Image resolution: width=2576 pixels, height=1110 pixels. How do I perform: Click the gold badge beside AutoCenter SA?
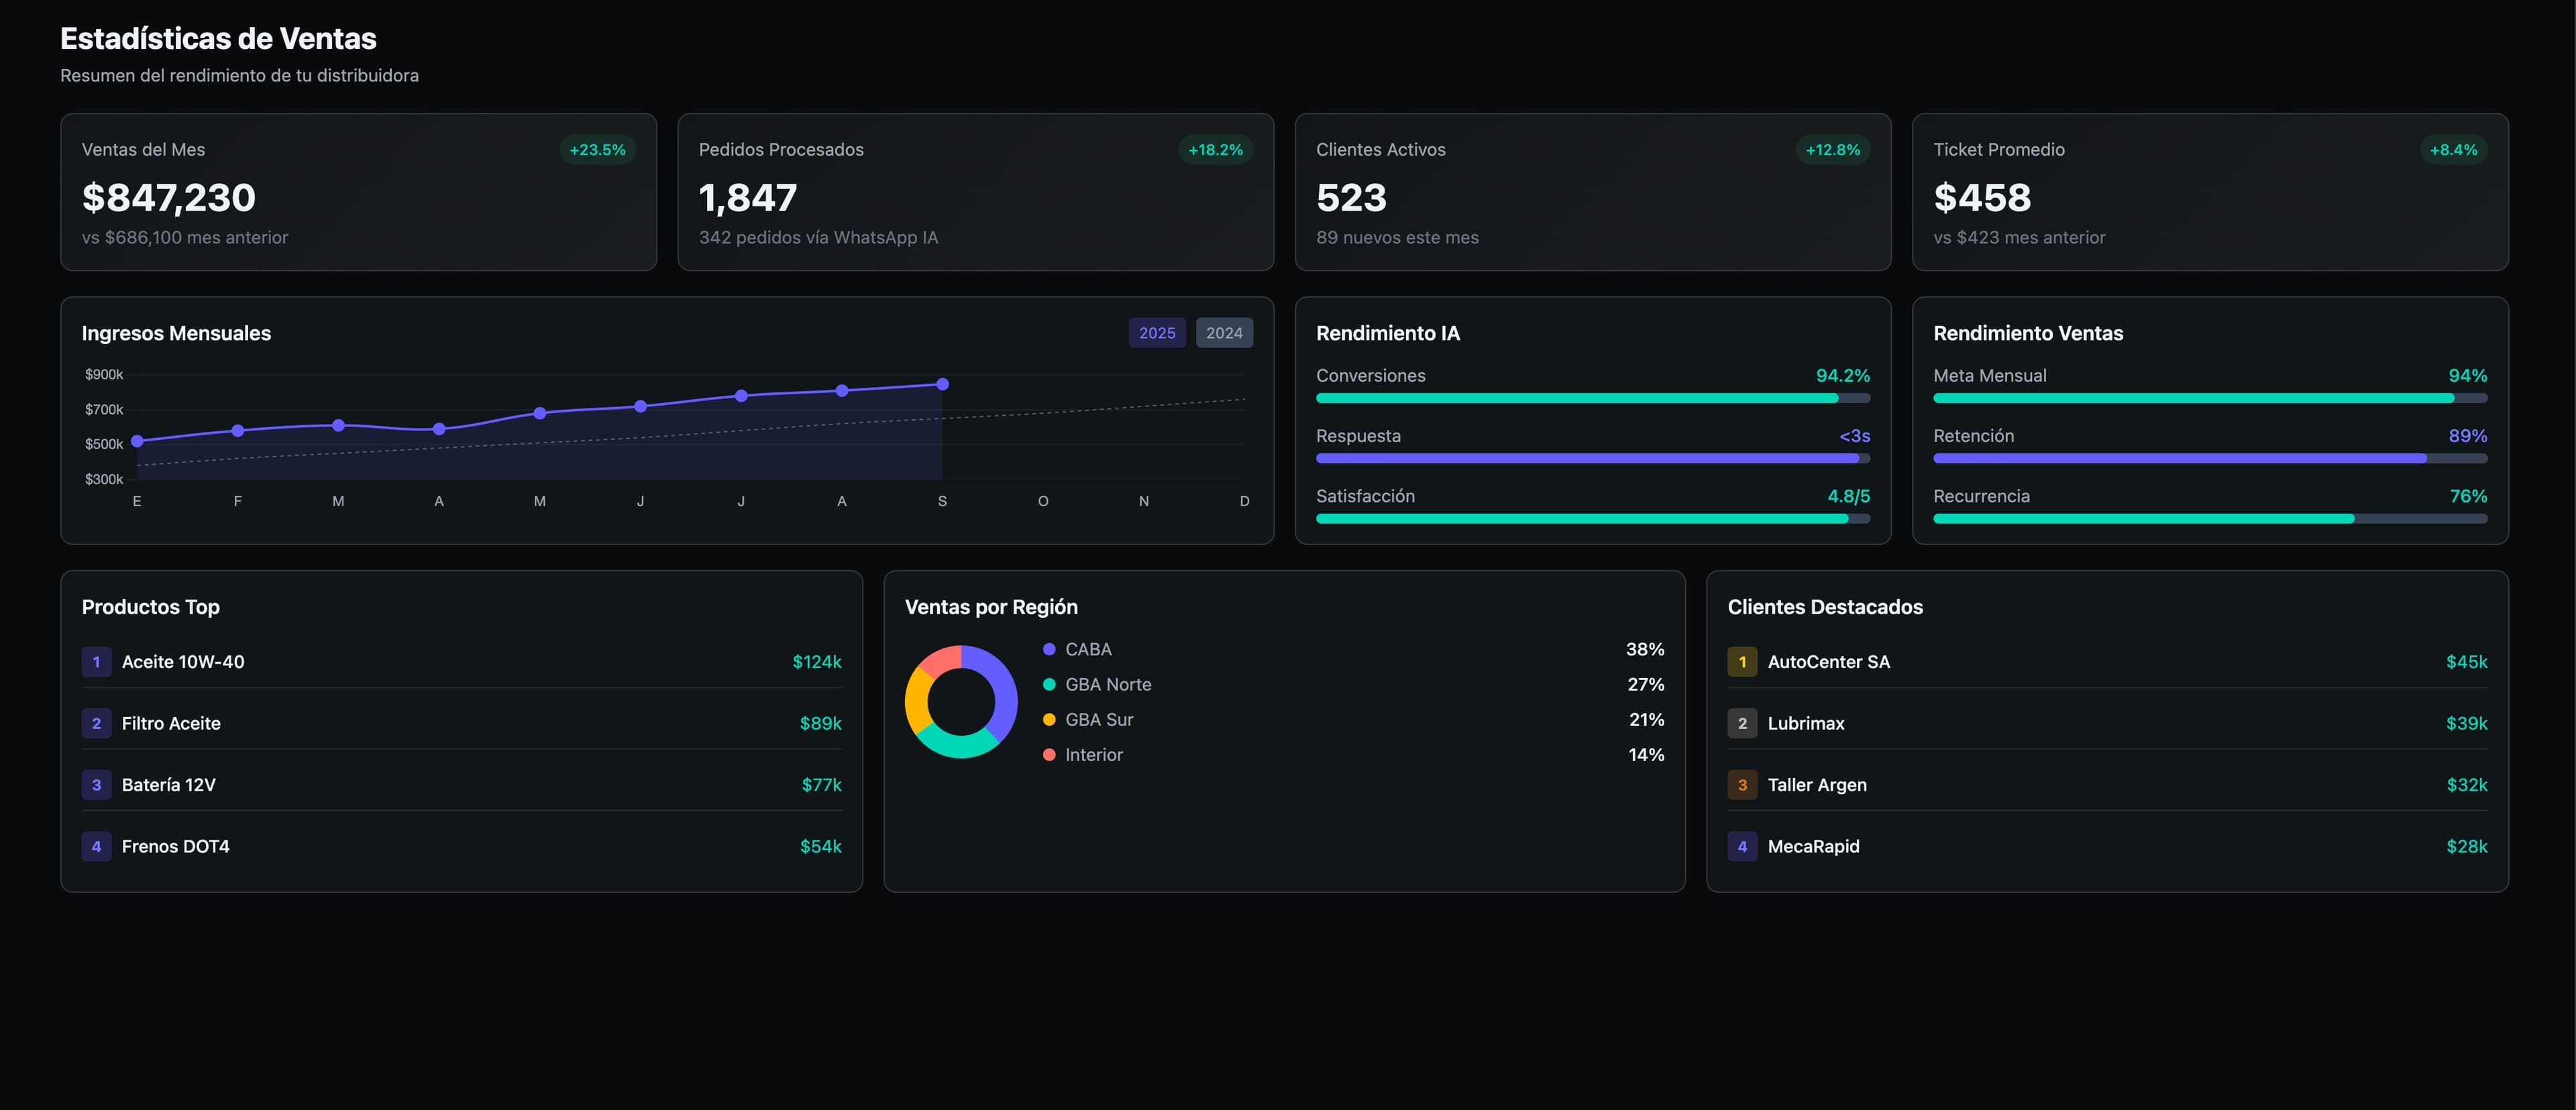tap(1742, 661)
